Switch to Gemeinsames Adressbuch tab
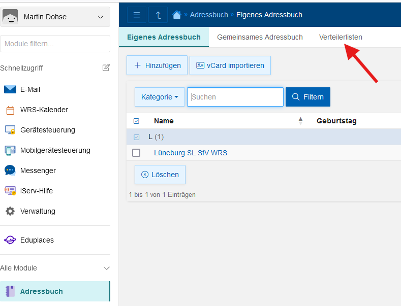 [260, 37]
